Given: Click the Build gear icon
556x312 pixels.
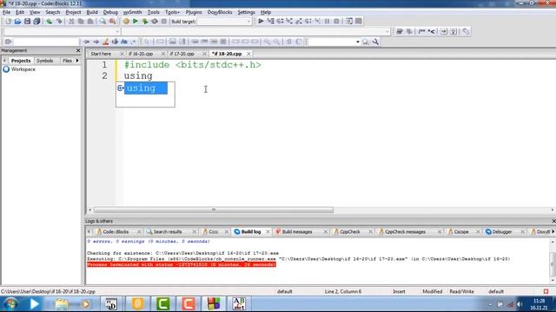Looking at the screenshot, I should point(126,21).
